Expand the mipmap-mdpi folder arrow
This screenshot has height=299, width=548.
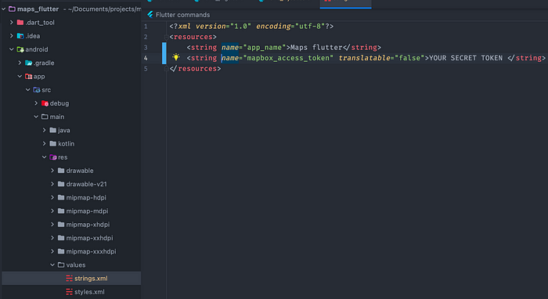tap(52, 211)
